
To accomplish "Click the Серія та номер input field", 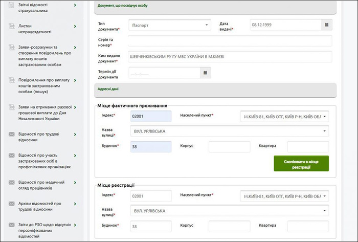I will [x=230, y=41].
